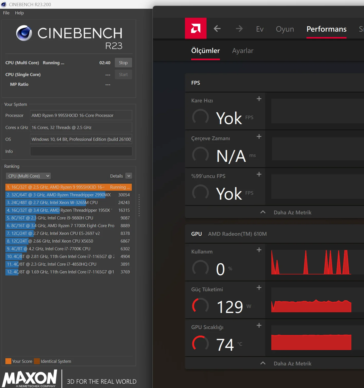Viewport: 364px width, 388px height.
Task: Switch to the Ev tab
Action: [260, 29]
